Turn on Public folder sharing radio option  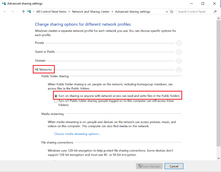point(56,96)
